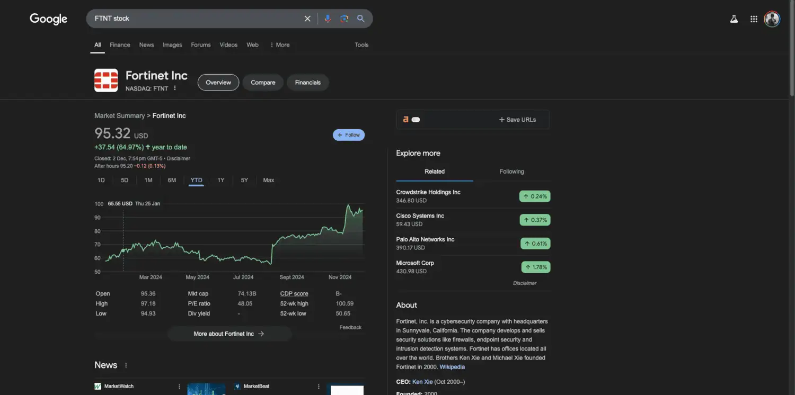Viewport: 795px width, 395px height.
Task: Open Google Lens image search
Action: pyautogui.click(x=344, y=19)
